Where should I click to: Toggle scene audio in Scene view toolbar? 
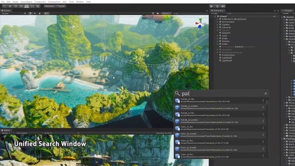[x=35, y=13]
